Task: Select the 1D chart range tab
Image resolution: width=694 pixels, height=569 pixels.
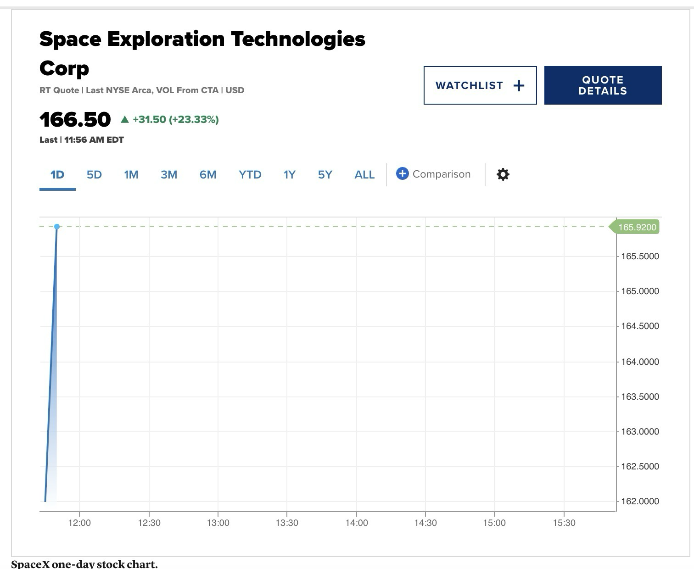Action: [57, 175]
